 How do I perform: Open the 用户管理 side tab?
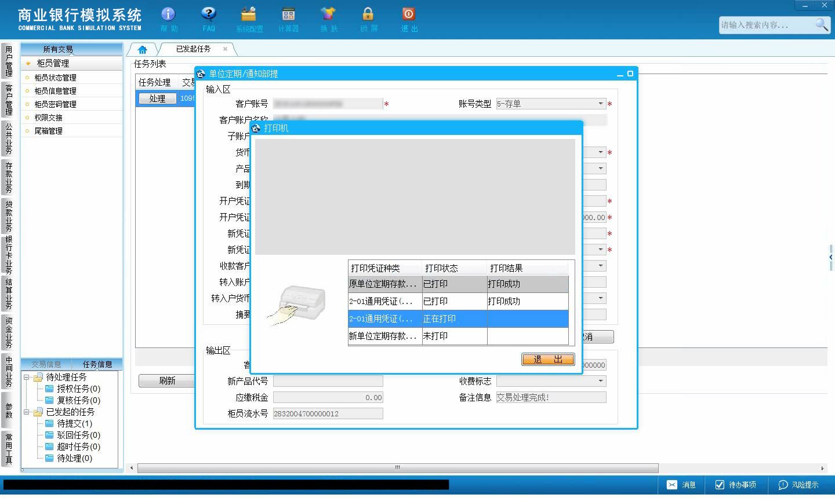click(9, 61)
